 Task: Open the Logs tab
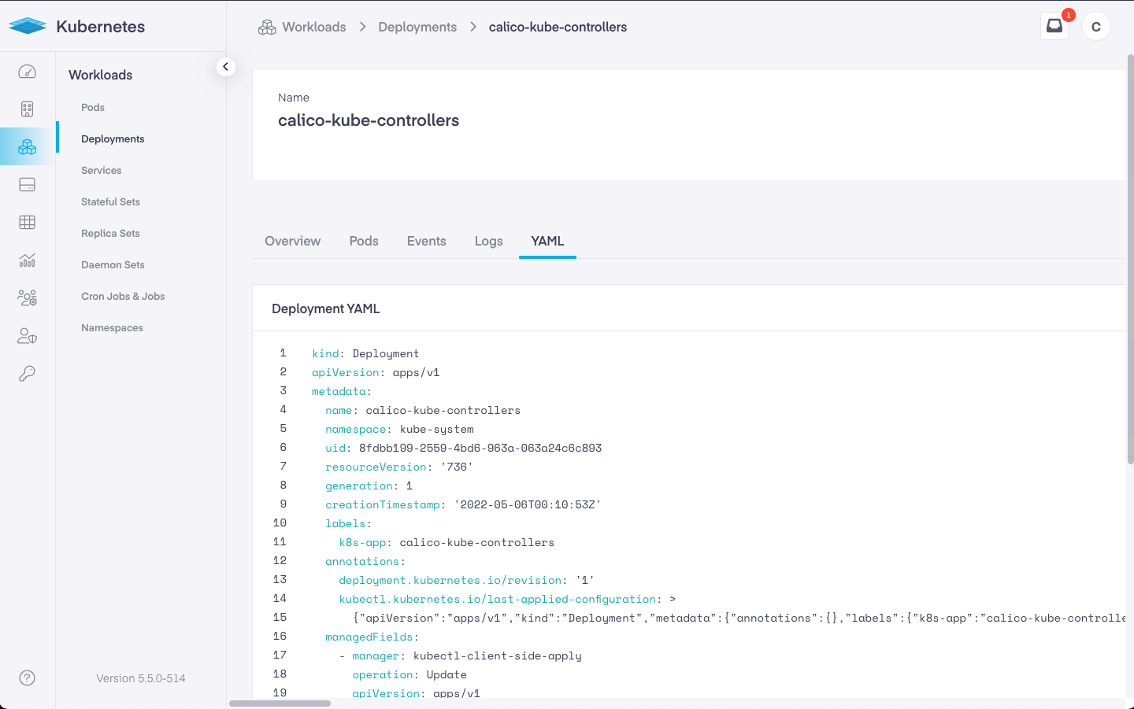[x=488, y=242]
